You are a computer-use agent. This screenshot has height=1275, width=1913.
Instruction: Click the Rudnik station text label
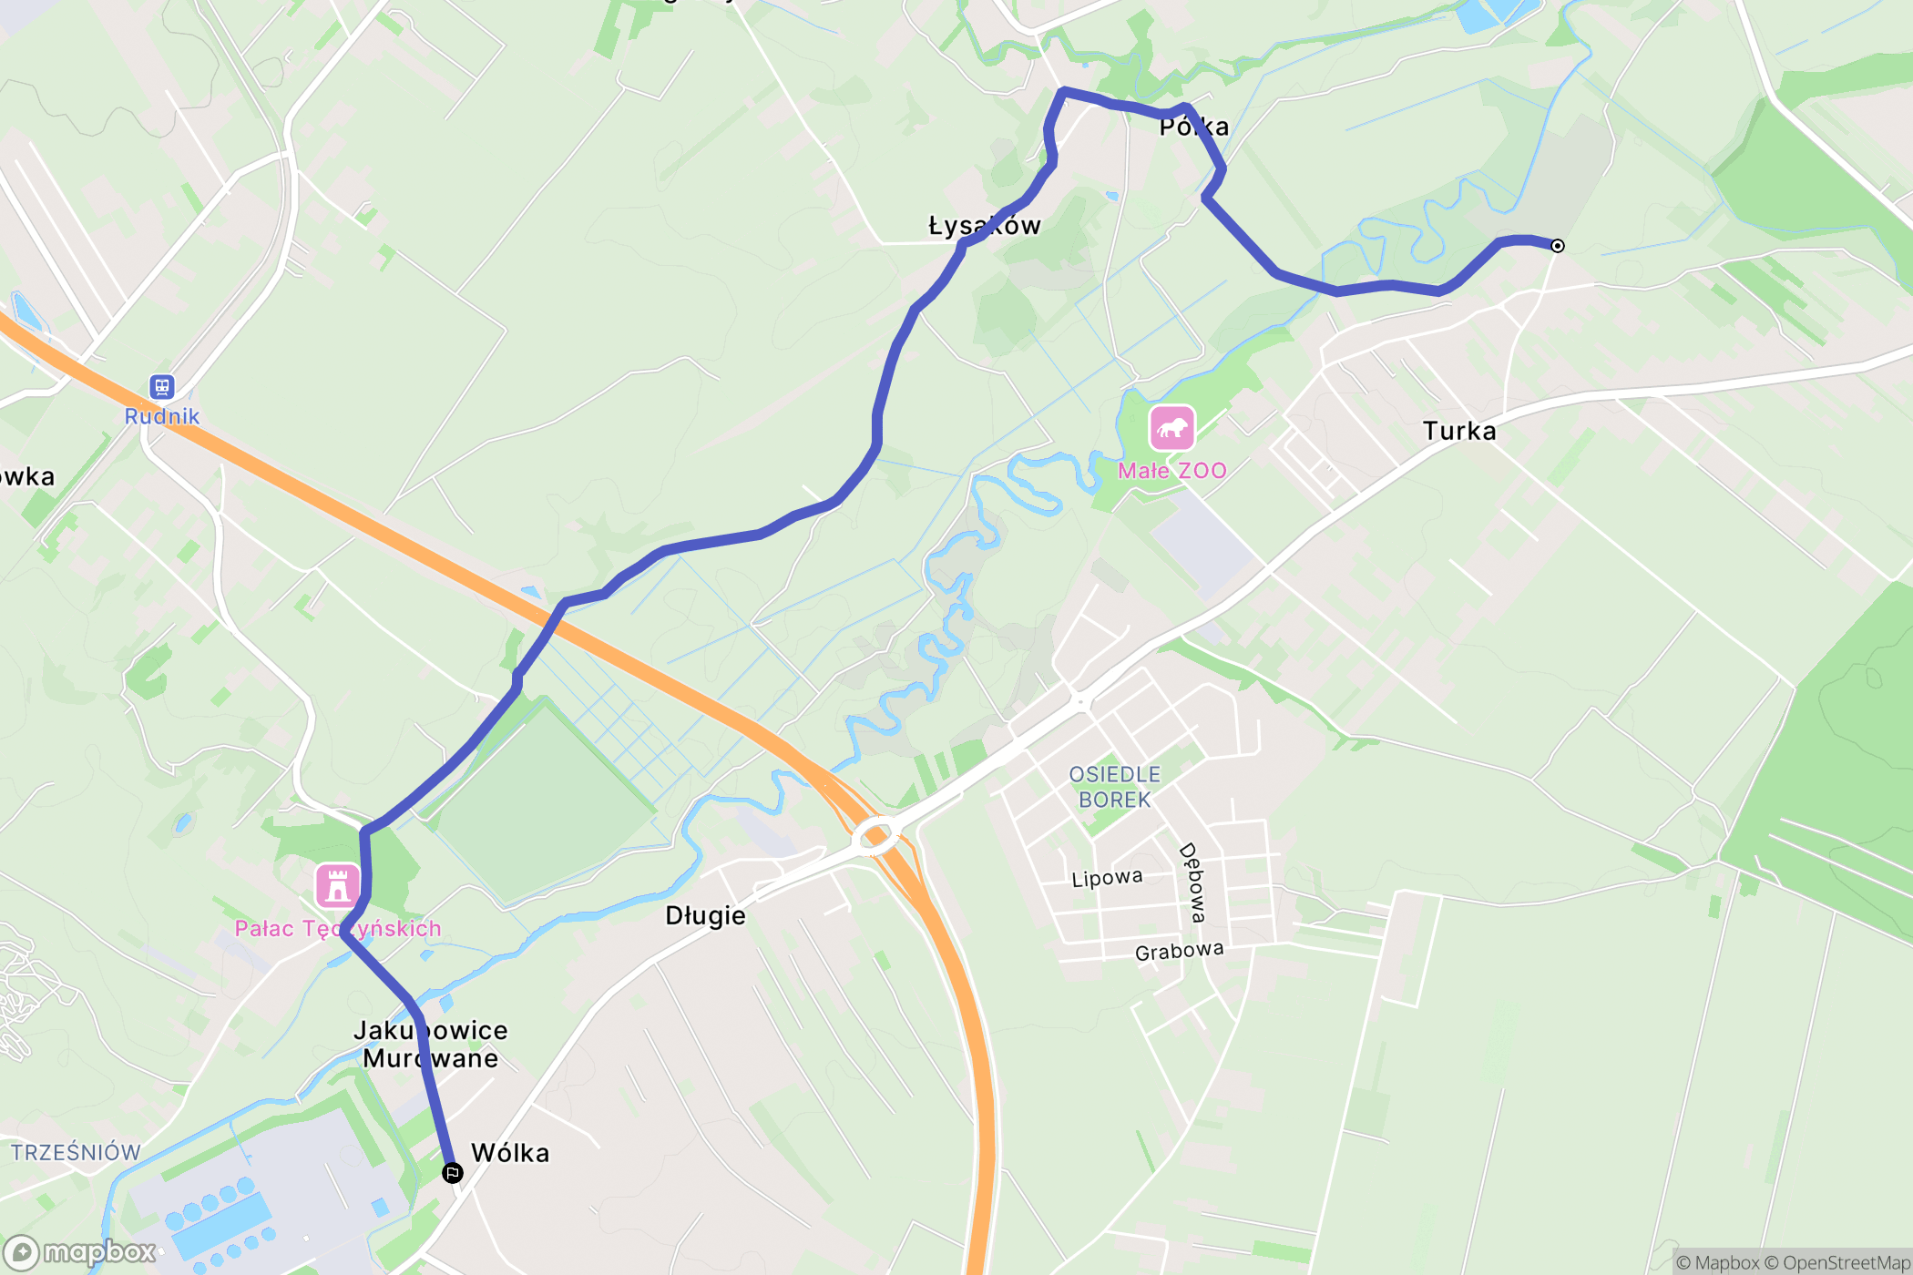click(x=161, y=416)
